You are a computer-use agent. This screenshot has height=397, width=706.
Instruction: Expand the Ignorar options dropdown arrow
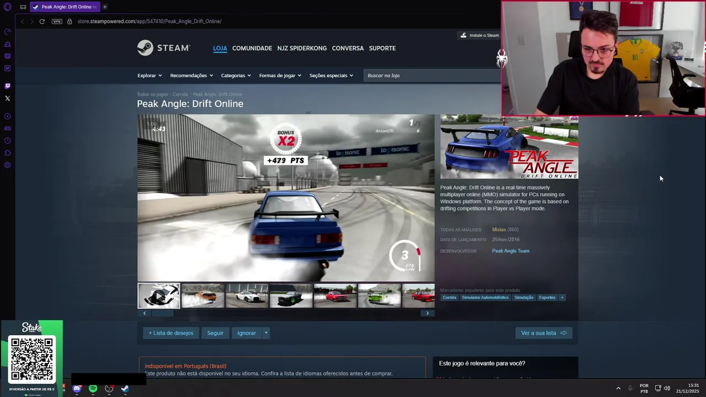(x=266, y=333)
